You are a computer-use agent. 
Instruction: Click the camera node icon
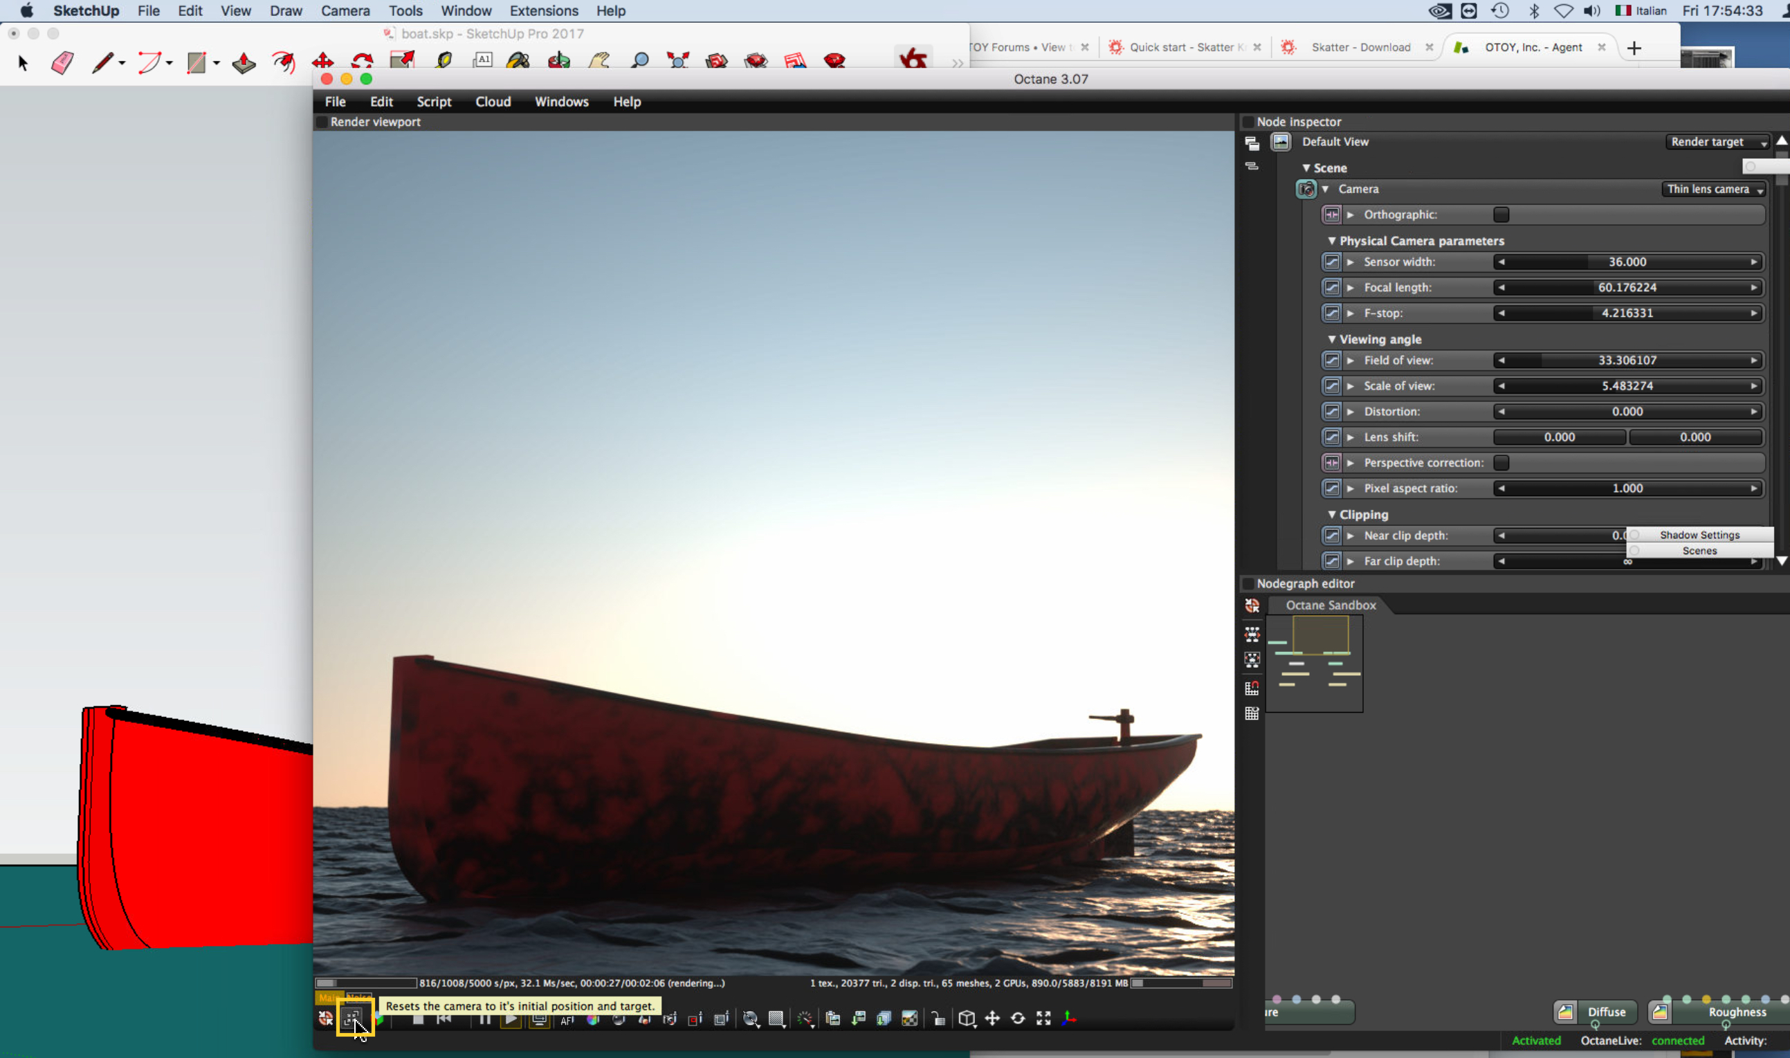click(x=1306, y=189)
